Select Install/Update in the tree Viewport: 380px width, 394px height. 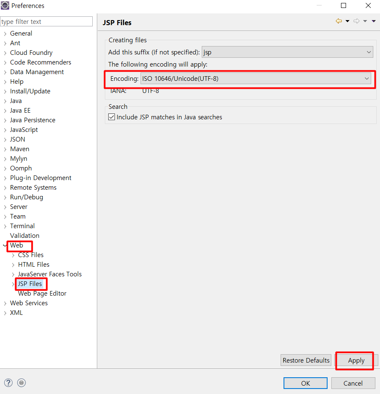click(x=30, y=91)
